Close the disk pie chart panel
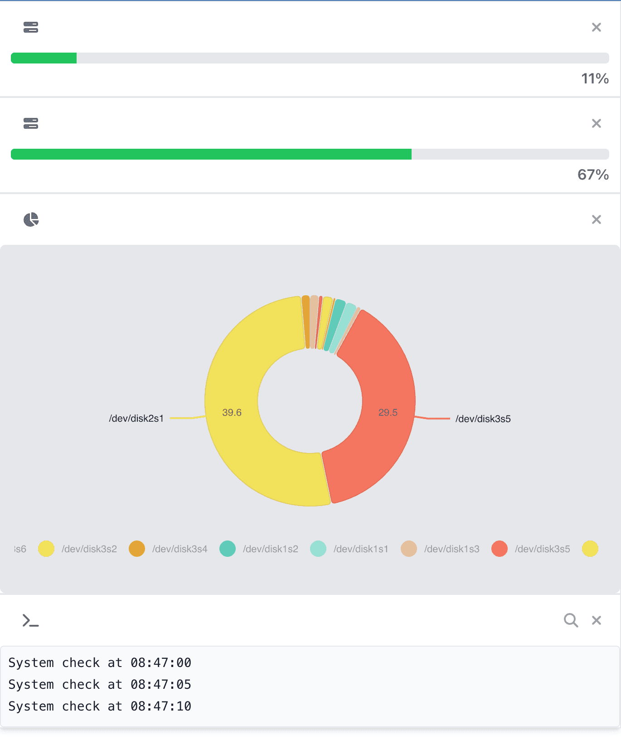The height and width of the screenshot is (740, 621). coord(596,219)
